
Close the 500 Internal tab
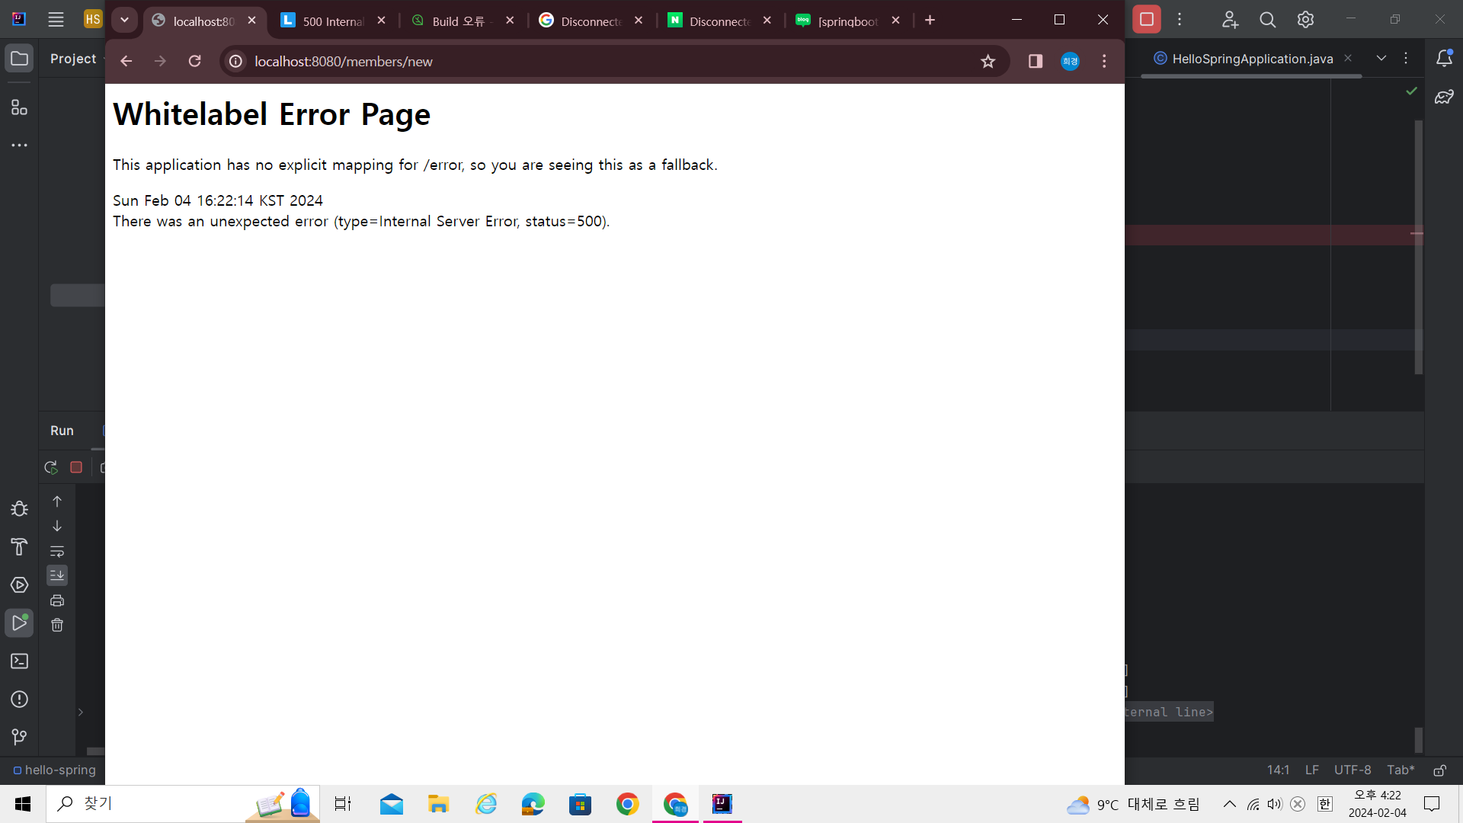pos(382,21)
